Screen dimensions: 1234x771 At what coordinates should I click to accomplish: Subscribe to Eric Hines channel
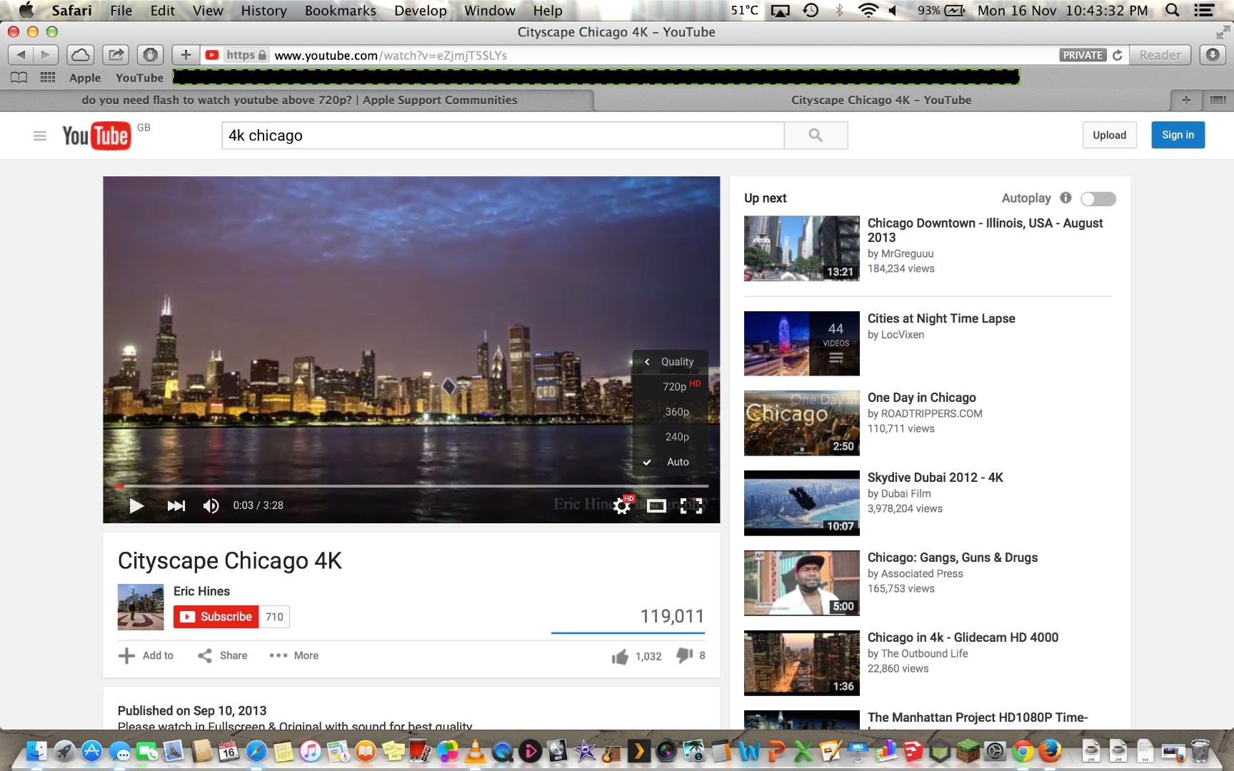coord(216,617)
